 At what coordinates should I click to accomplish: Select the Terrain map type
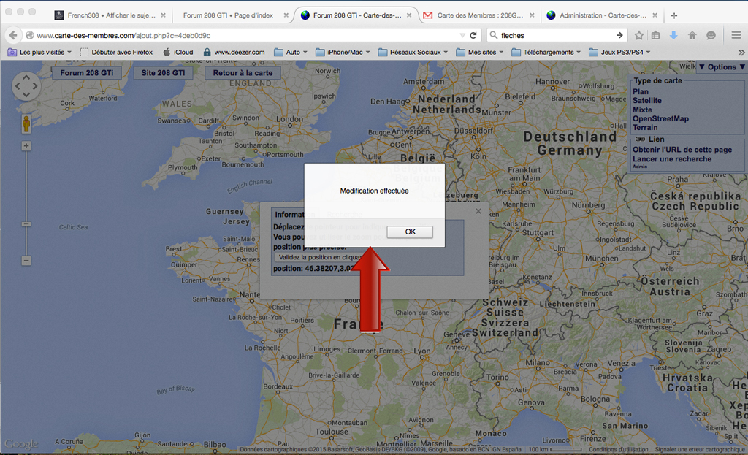point(645,127)
